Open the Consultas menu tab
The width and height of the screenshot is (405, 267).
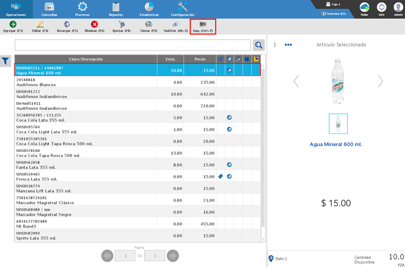[x=49, y=9]
